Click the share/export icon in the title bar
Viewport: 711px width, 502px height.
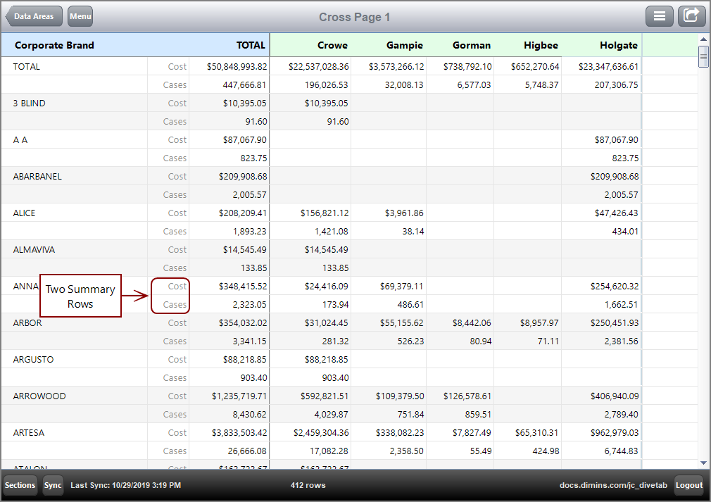click(x=691, y=15)
